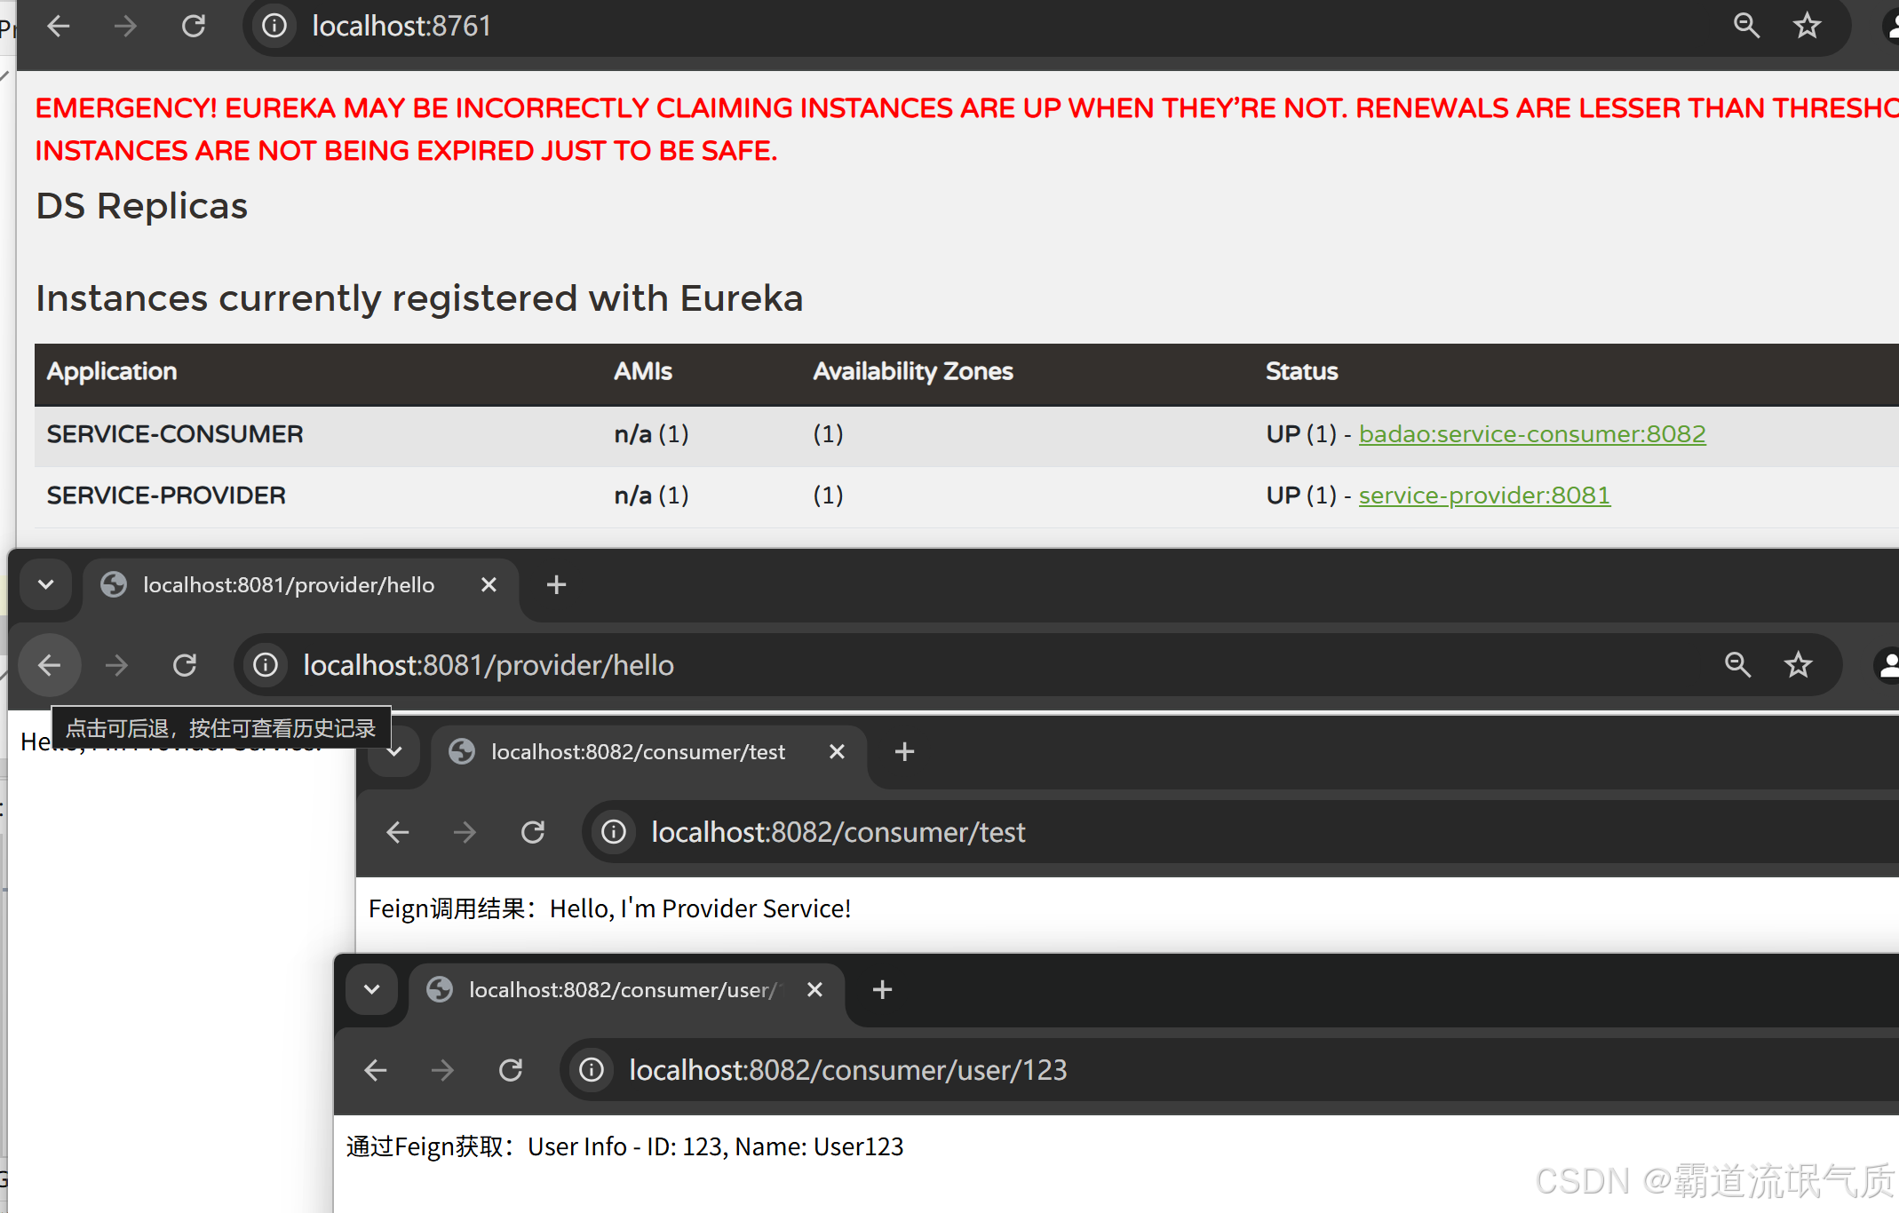Expand tab list chevron in consumer/test window
Viewport: 1899px width, 1213px height.
(x=394, y=752)
